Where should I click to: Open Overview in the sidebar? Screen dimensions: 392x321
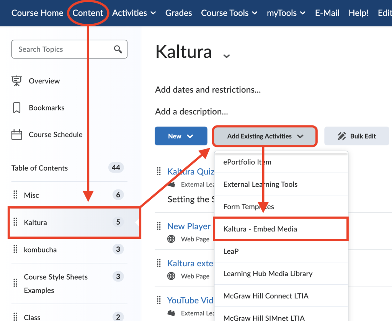coord(44,81)
